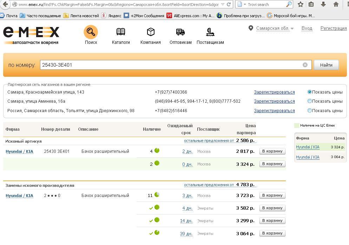The image size is (349, 245).
Task: Click the Поставщикам ship icon
Action: pyautogui.click(x=210, y=32)
